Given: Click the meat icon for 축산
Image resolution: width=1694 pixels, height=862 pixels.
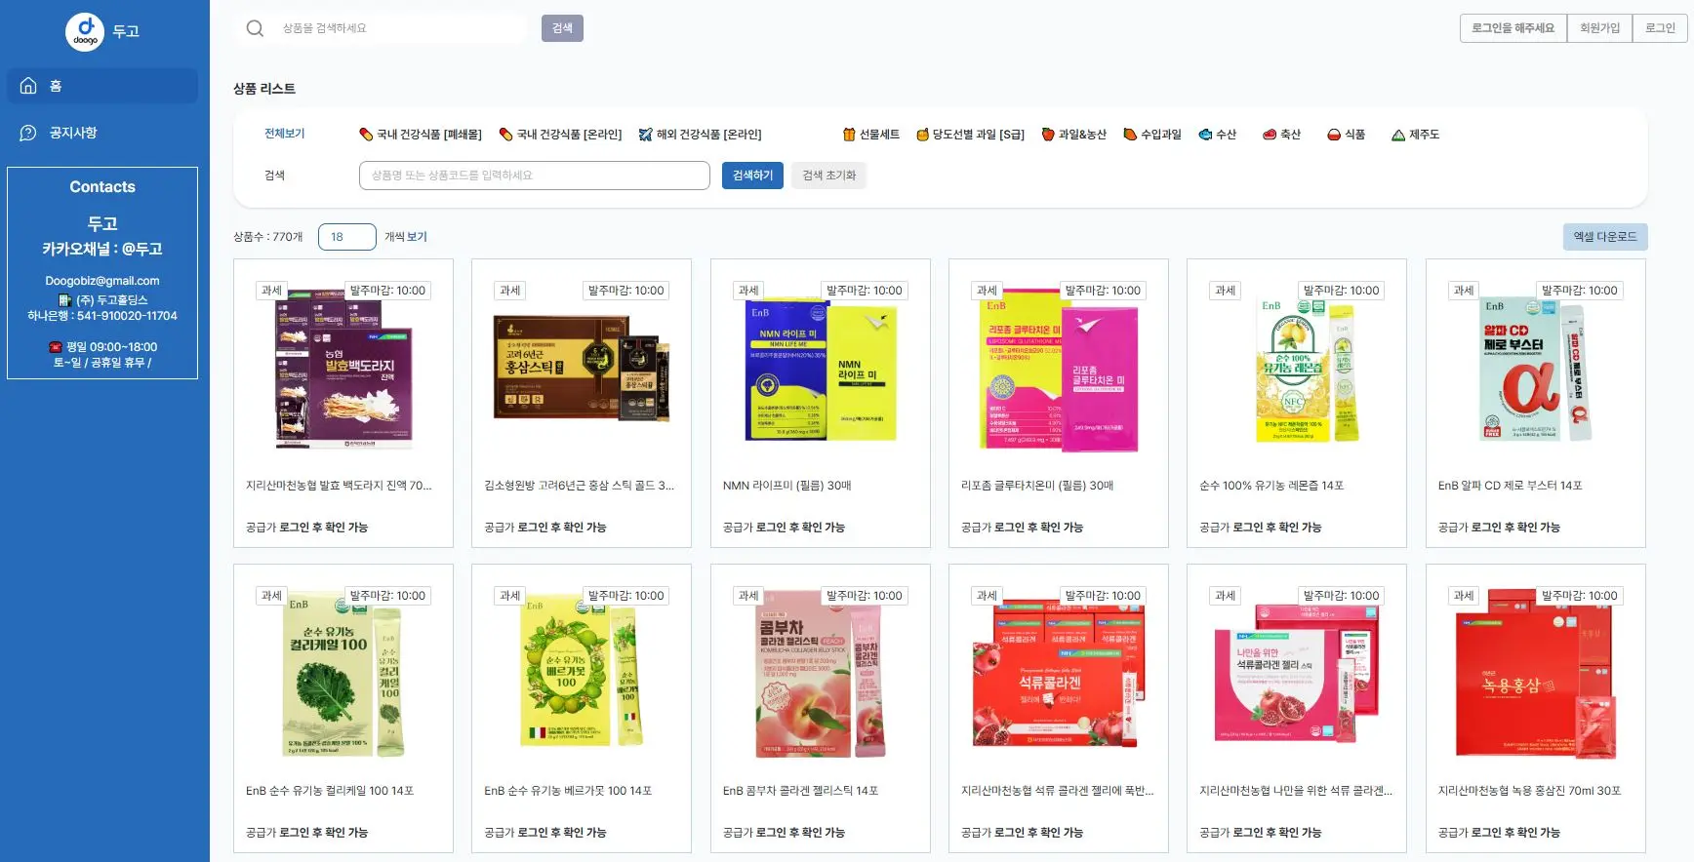Looking at the screenshot, I should pyautogui.click(x=1270, y=135).
